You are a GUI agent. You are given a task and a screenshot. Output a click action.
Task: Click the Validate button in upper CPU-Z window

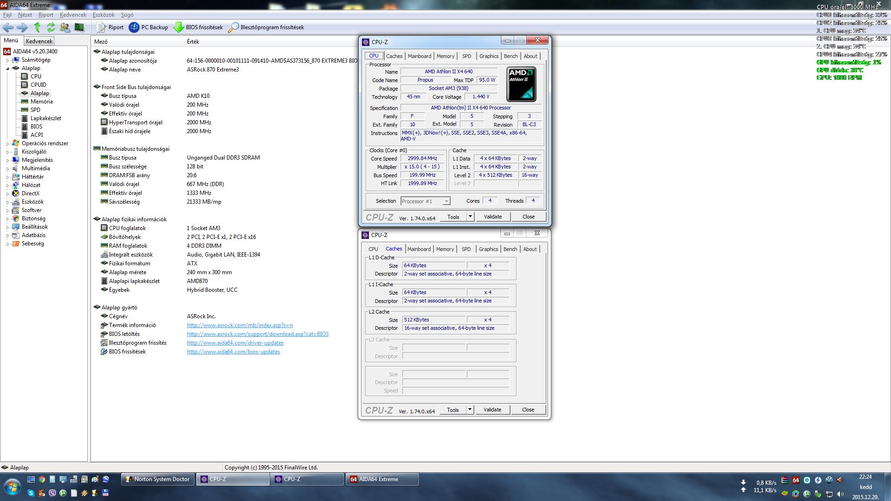[492, 217]
